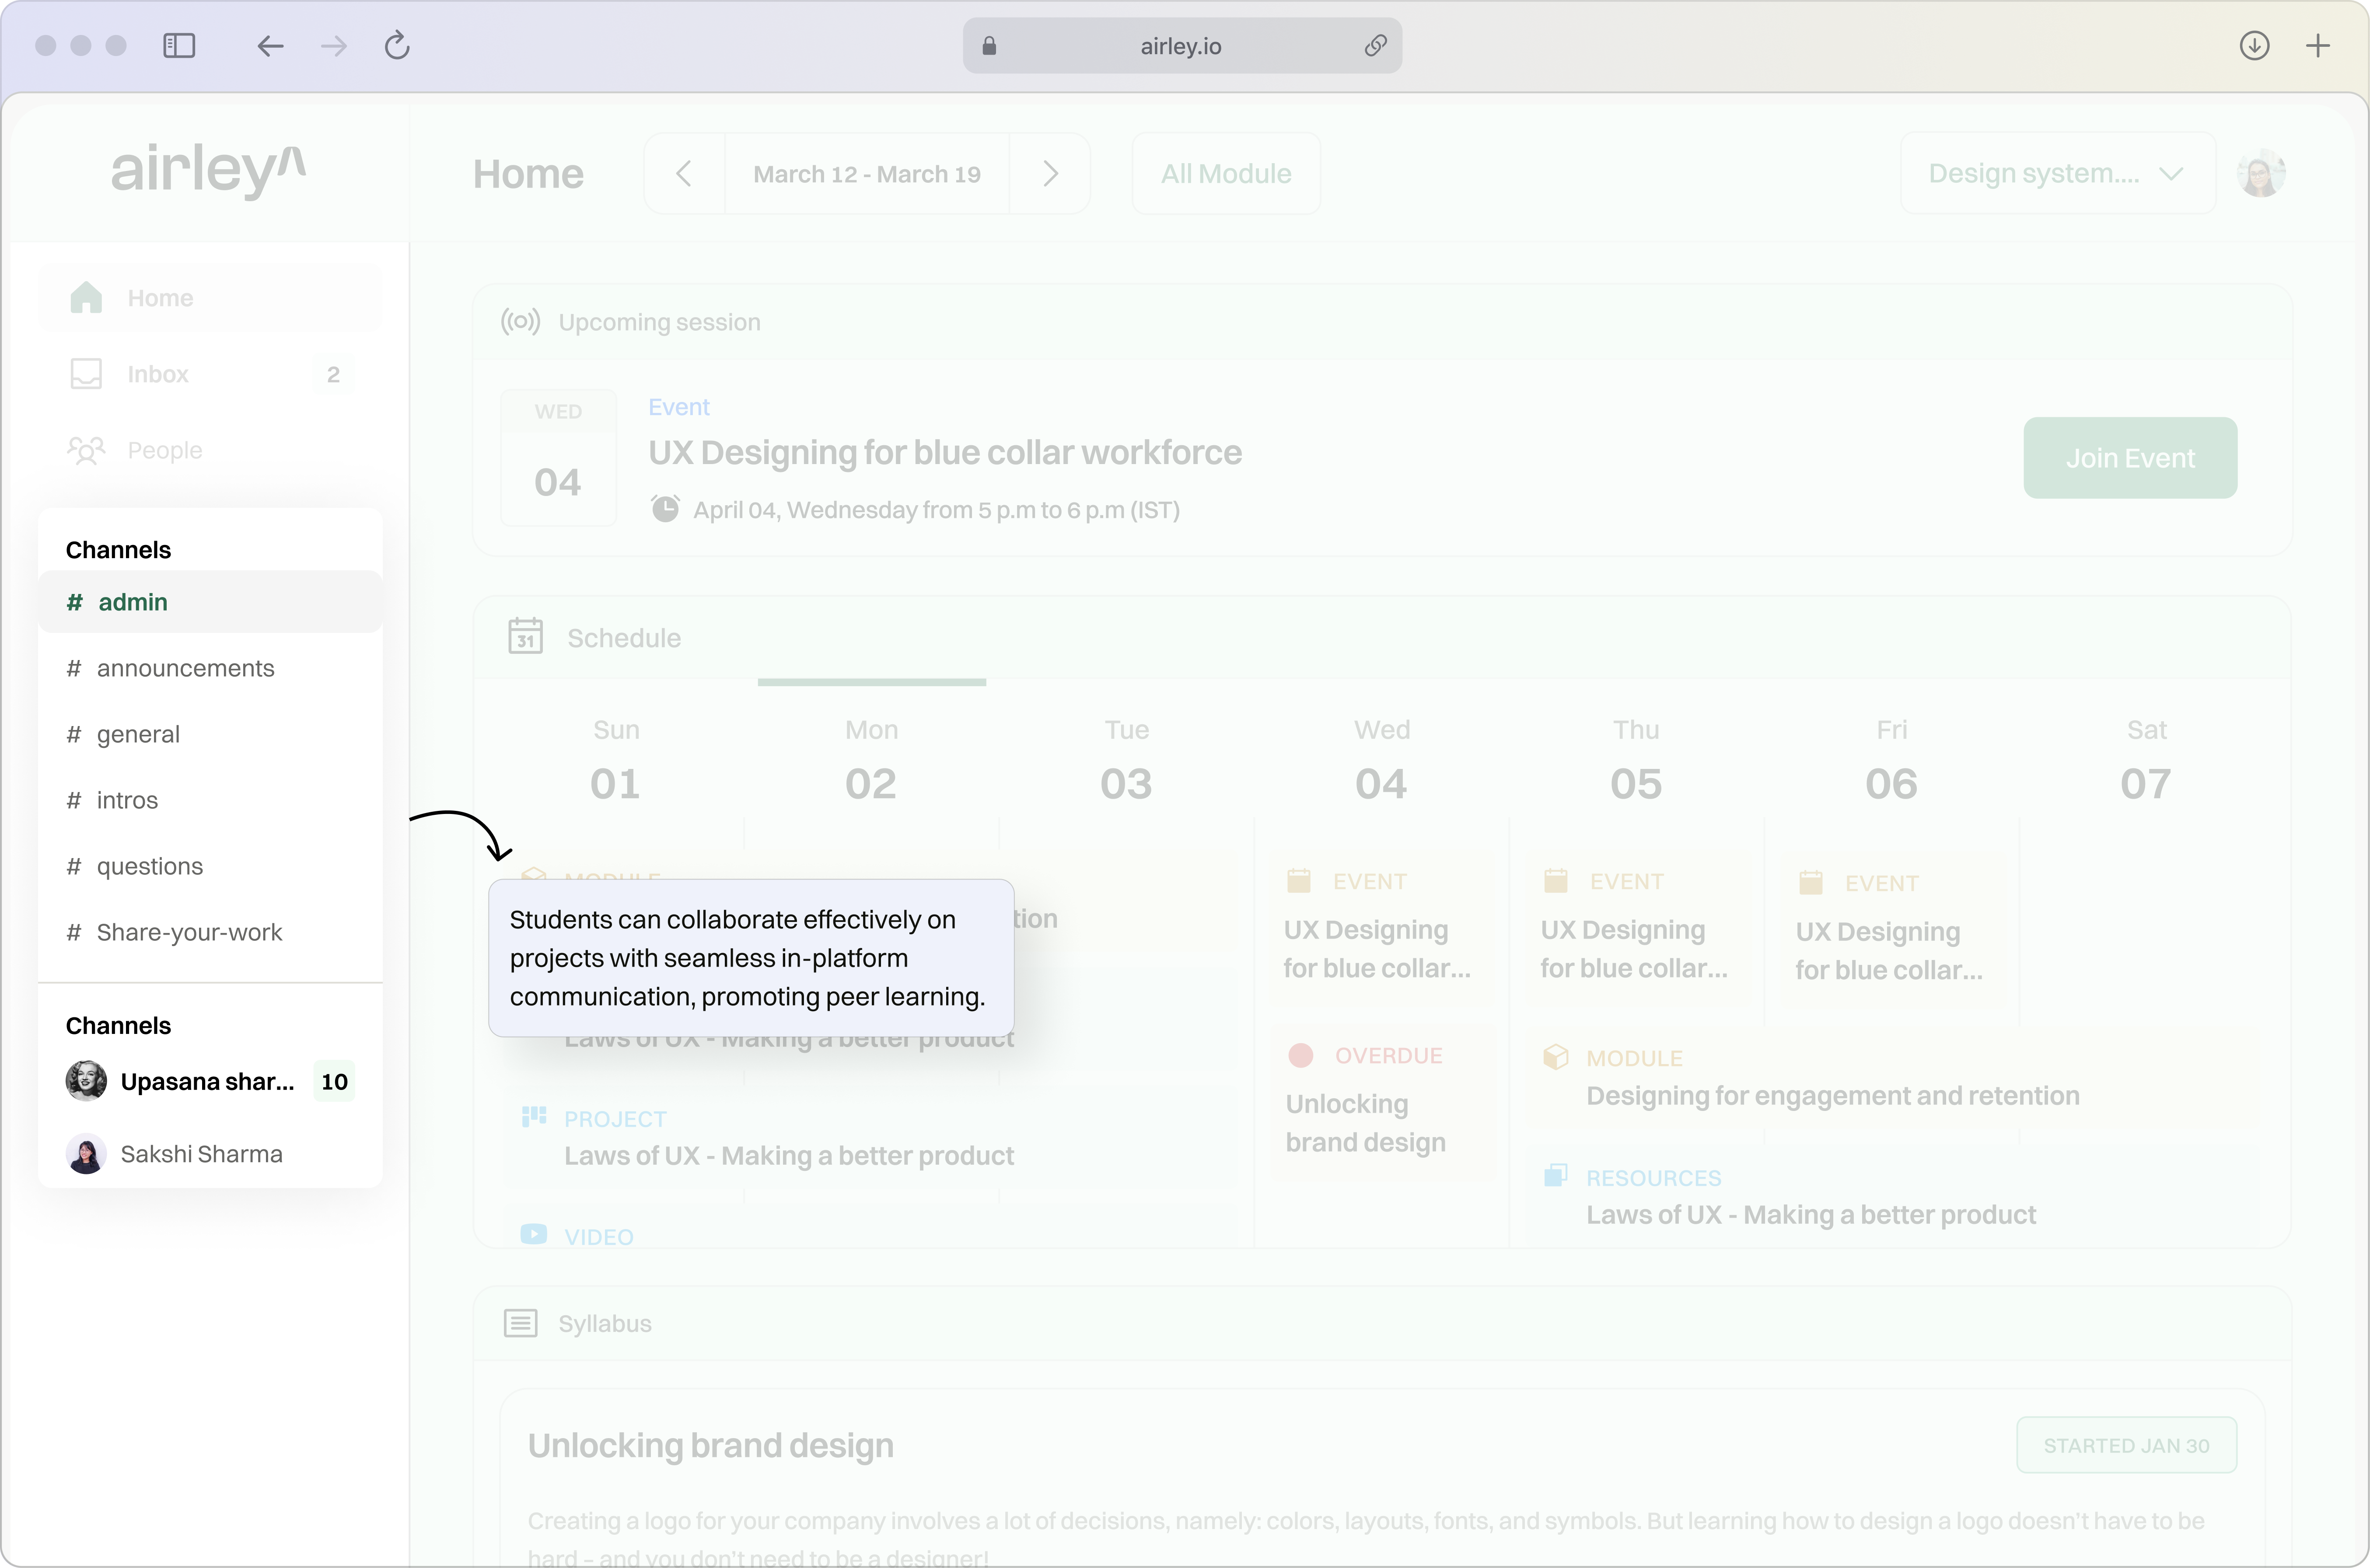
Task: Click the Home house icon in sidebar
Action: click(x=86, y=298)
